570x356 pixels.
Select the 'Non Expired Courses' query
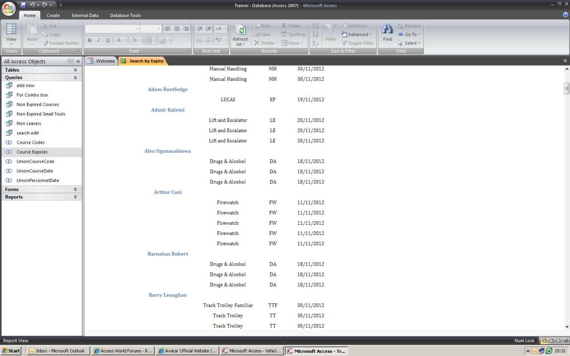[42, 105]
